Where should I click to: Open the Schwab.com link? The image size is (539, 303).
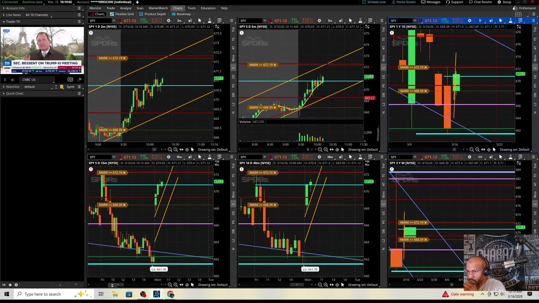tap(374, 2)
